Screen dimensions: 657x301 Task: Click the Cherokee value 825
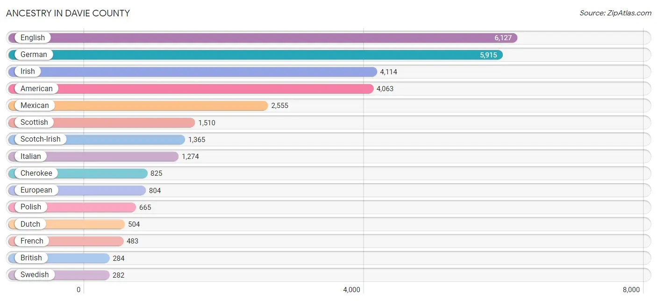click(157, 173)
